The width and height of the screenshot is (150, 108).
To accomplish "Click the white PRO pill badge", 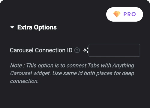I will click(124, 14).
